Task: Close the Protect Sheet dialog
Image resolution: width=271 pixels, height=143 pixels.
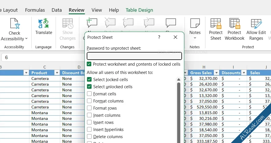Action: tap(175, 37)
